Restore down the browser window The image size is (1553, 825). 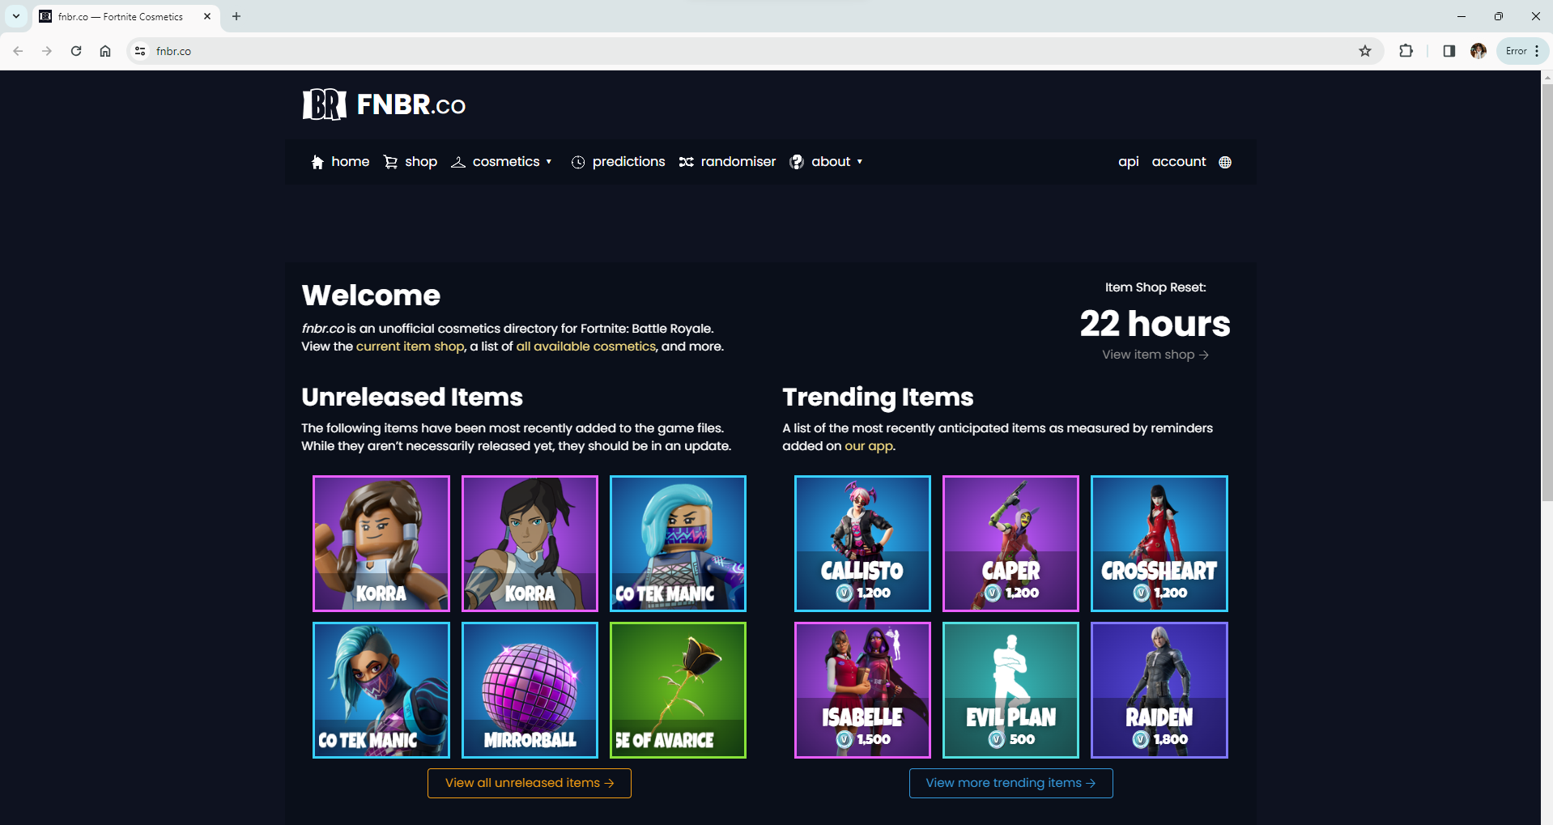pos(1499,16)
